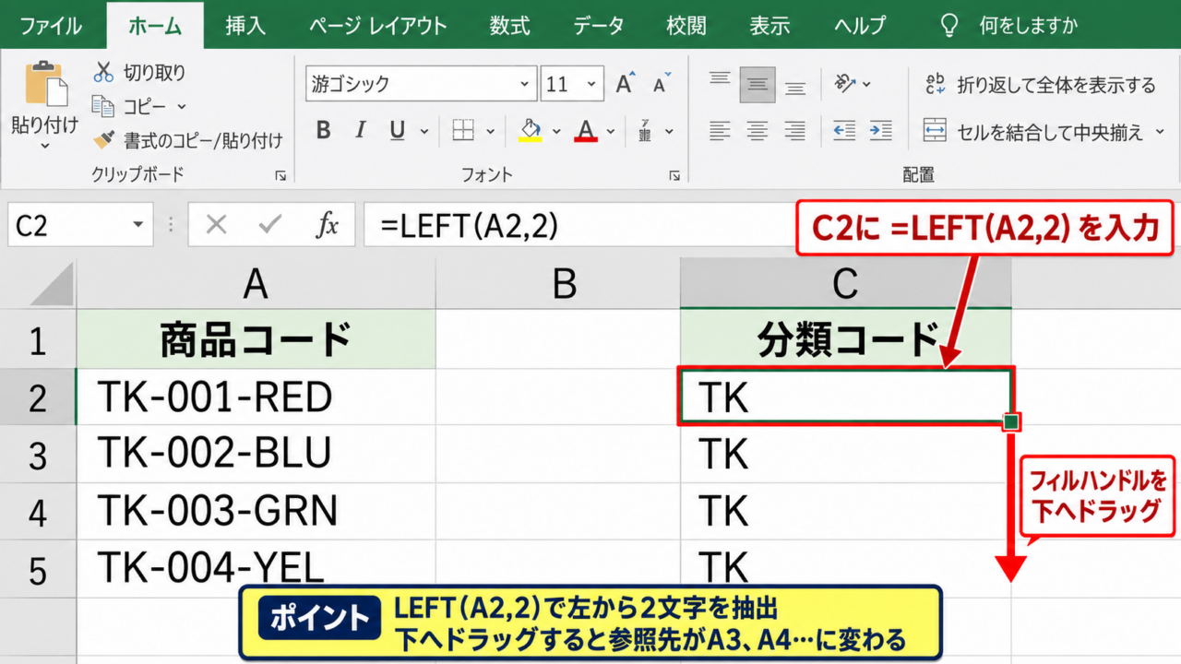Confirm the formula entry with the checkmark icon

click(x=270, y=225)
